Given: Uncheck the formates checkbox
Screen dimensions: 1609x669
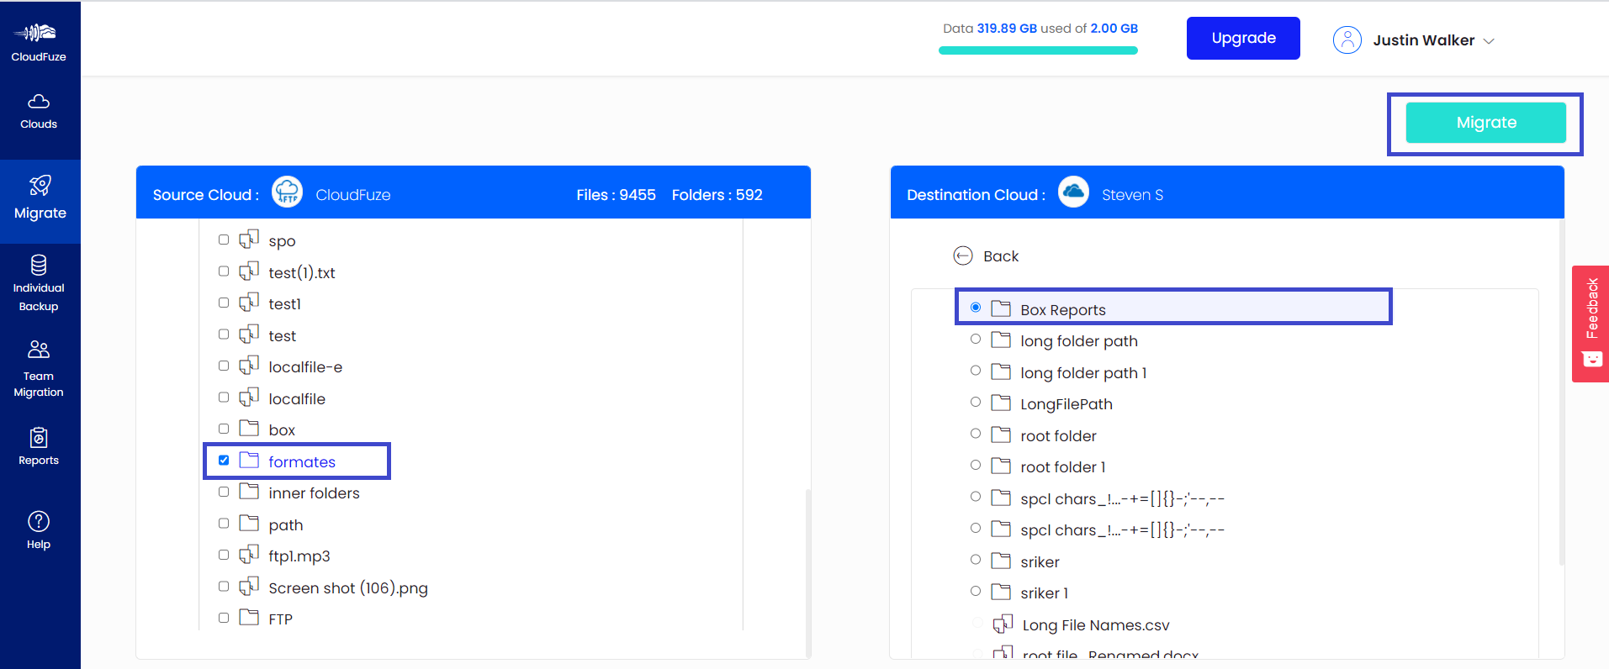Looking at the screenshot, I should 224,461.
